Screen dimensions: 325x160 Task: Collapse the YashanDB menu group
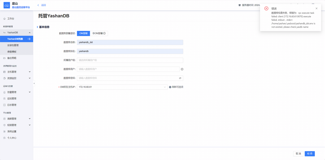pyautogui.click(x=30, y=33)
